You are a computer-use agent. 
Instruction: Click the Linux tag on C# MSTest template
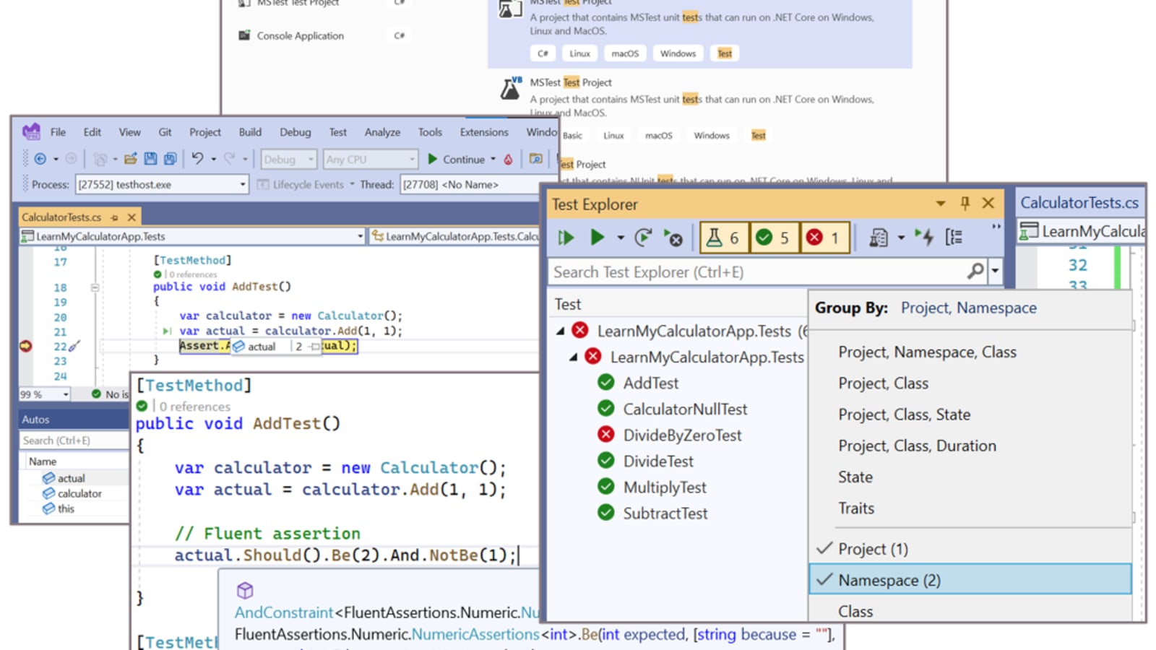[579, 53]
